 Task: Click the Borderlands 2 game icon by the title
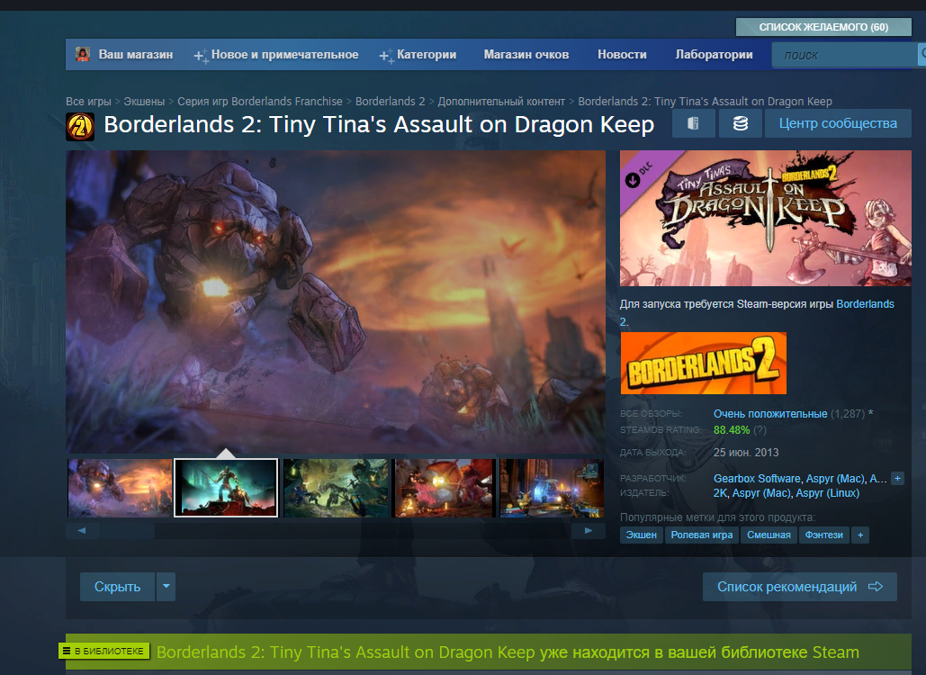tap(80, 126)
